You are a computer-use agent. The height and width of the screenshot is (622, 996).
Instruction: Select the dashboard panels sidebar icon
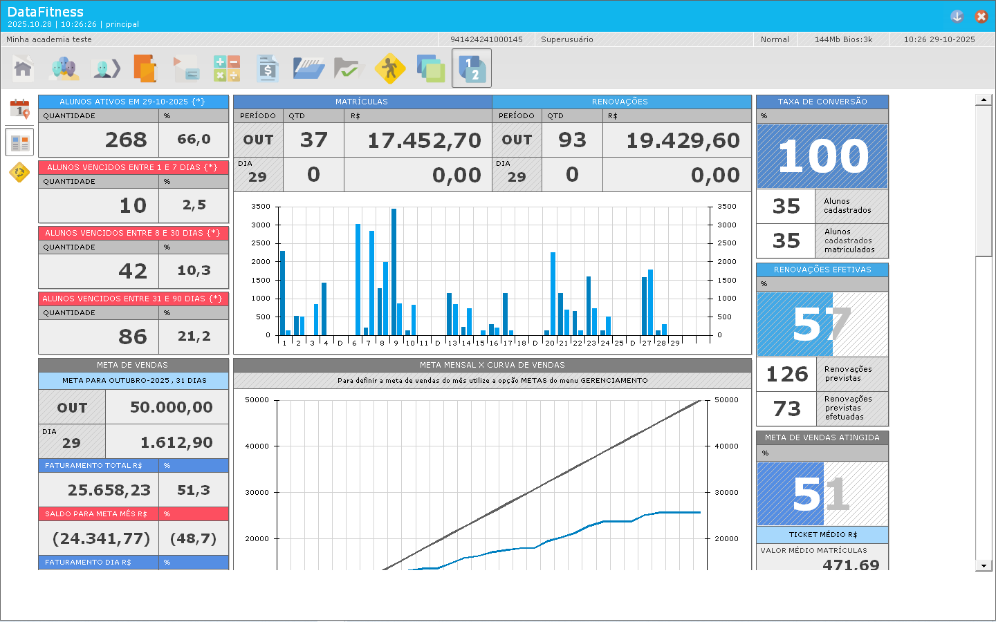point(20,142)
